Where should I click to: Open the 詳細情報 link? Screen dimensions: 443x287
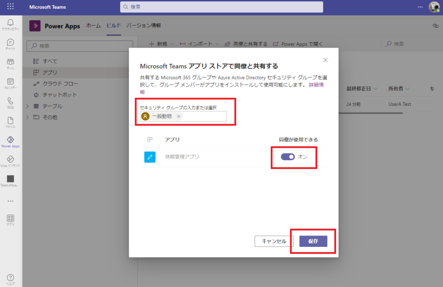(x=316, y=85)
